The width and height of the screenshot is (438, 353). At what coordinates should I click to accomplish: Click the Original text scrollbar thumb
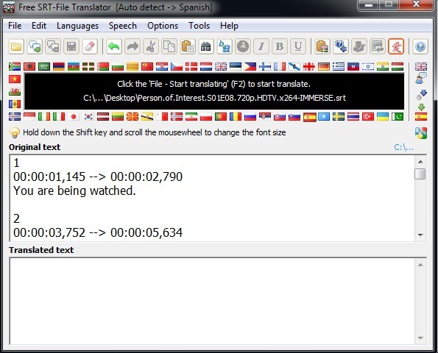[x=420, y=174]
